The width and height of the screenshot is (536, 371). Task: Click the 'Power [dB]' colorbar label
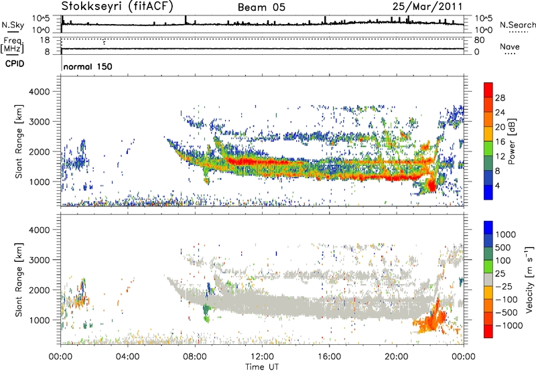512,141
